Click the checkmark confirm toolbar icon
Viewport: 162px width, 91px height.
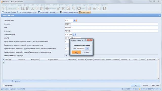coord(58,8)
